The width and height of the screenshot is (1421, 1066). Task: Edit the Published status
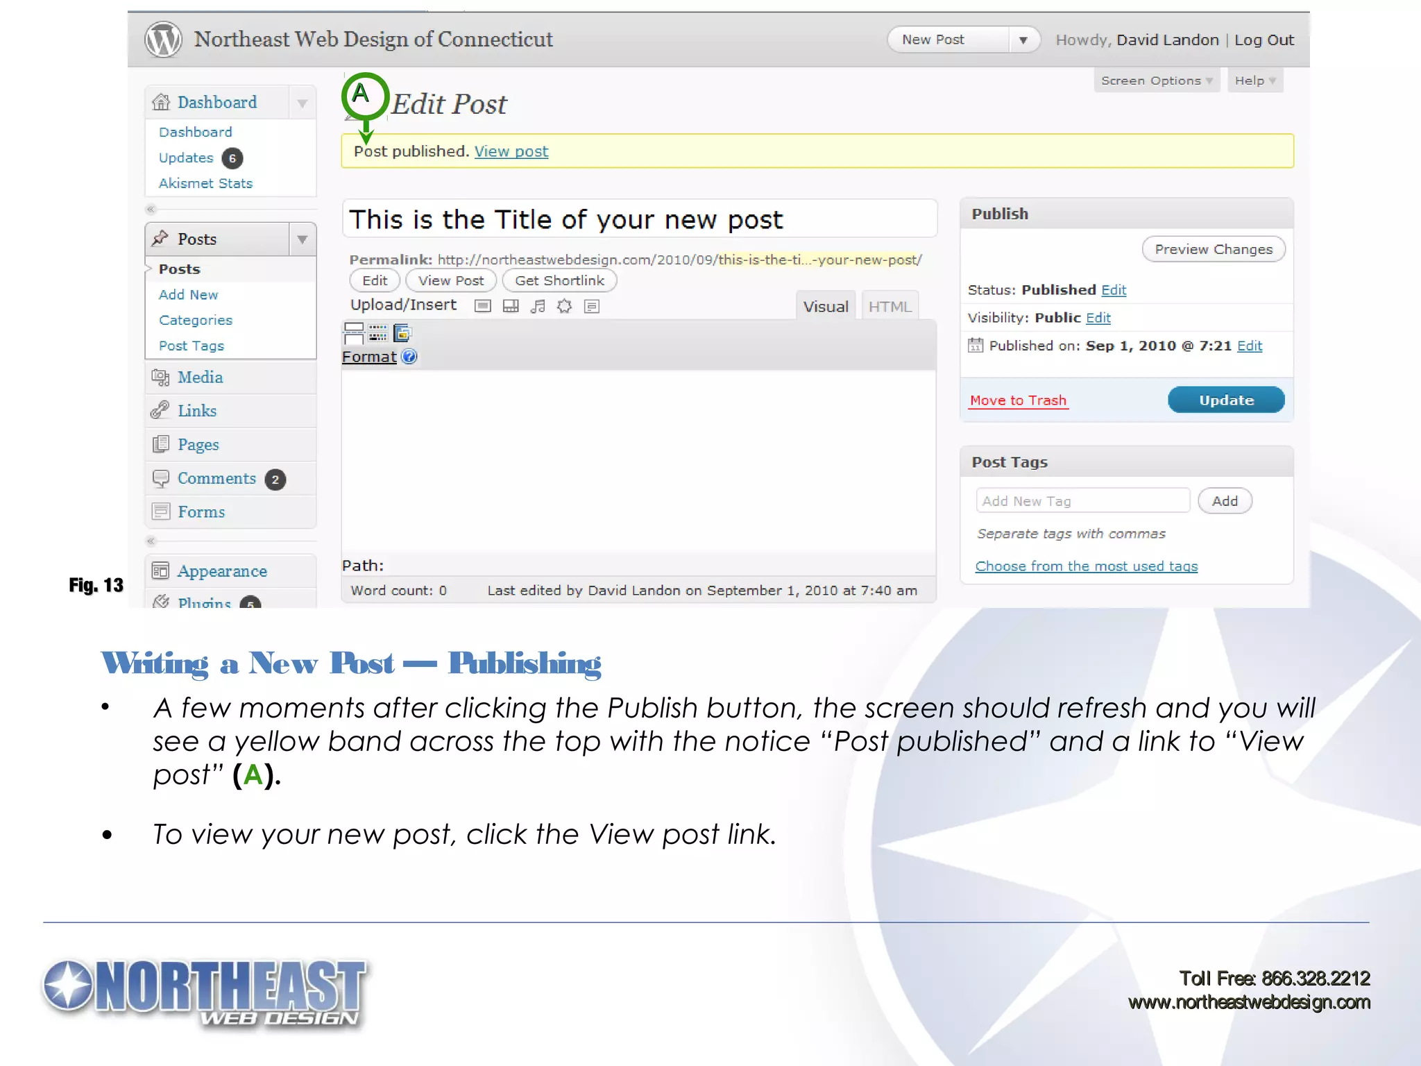(1114, 290)
